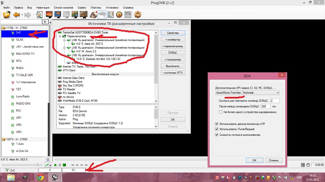
Task: Click the open folder icon in toolbar
Action: 6,15
